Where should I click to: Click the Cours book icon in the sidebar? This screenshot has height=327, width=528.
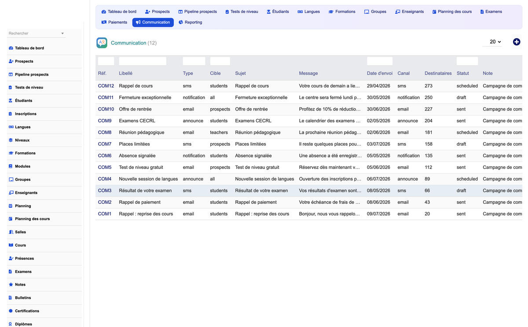11,245
